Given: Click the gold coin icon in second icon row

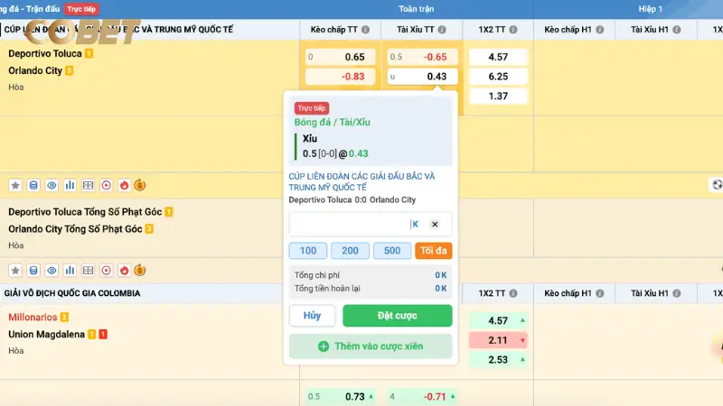Looking at the screenshot, I should point(140,270).
